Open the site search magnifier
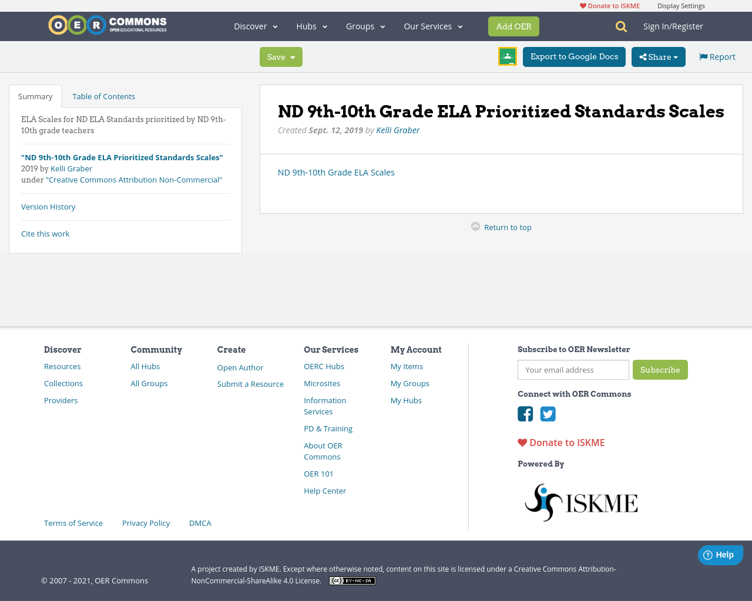This screenshot has width=752, height=601. 620,26
